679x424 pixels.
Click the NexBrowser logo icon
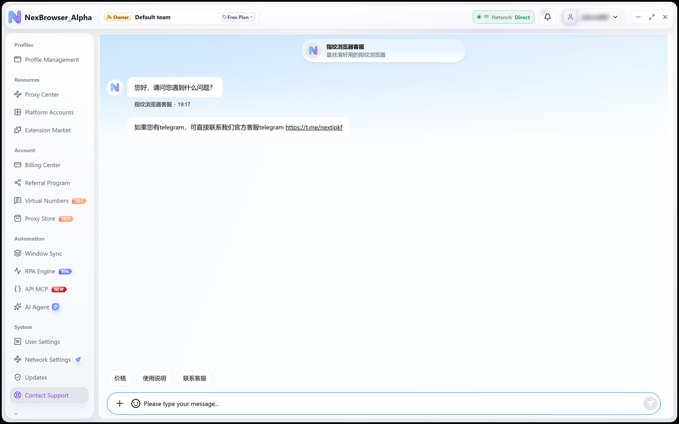click(x=15, y=17)
